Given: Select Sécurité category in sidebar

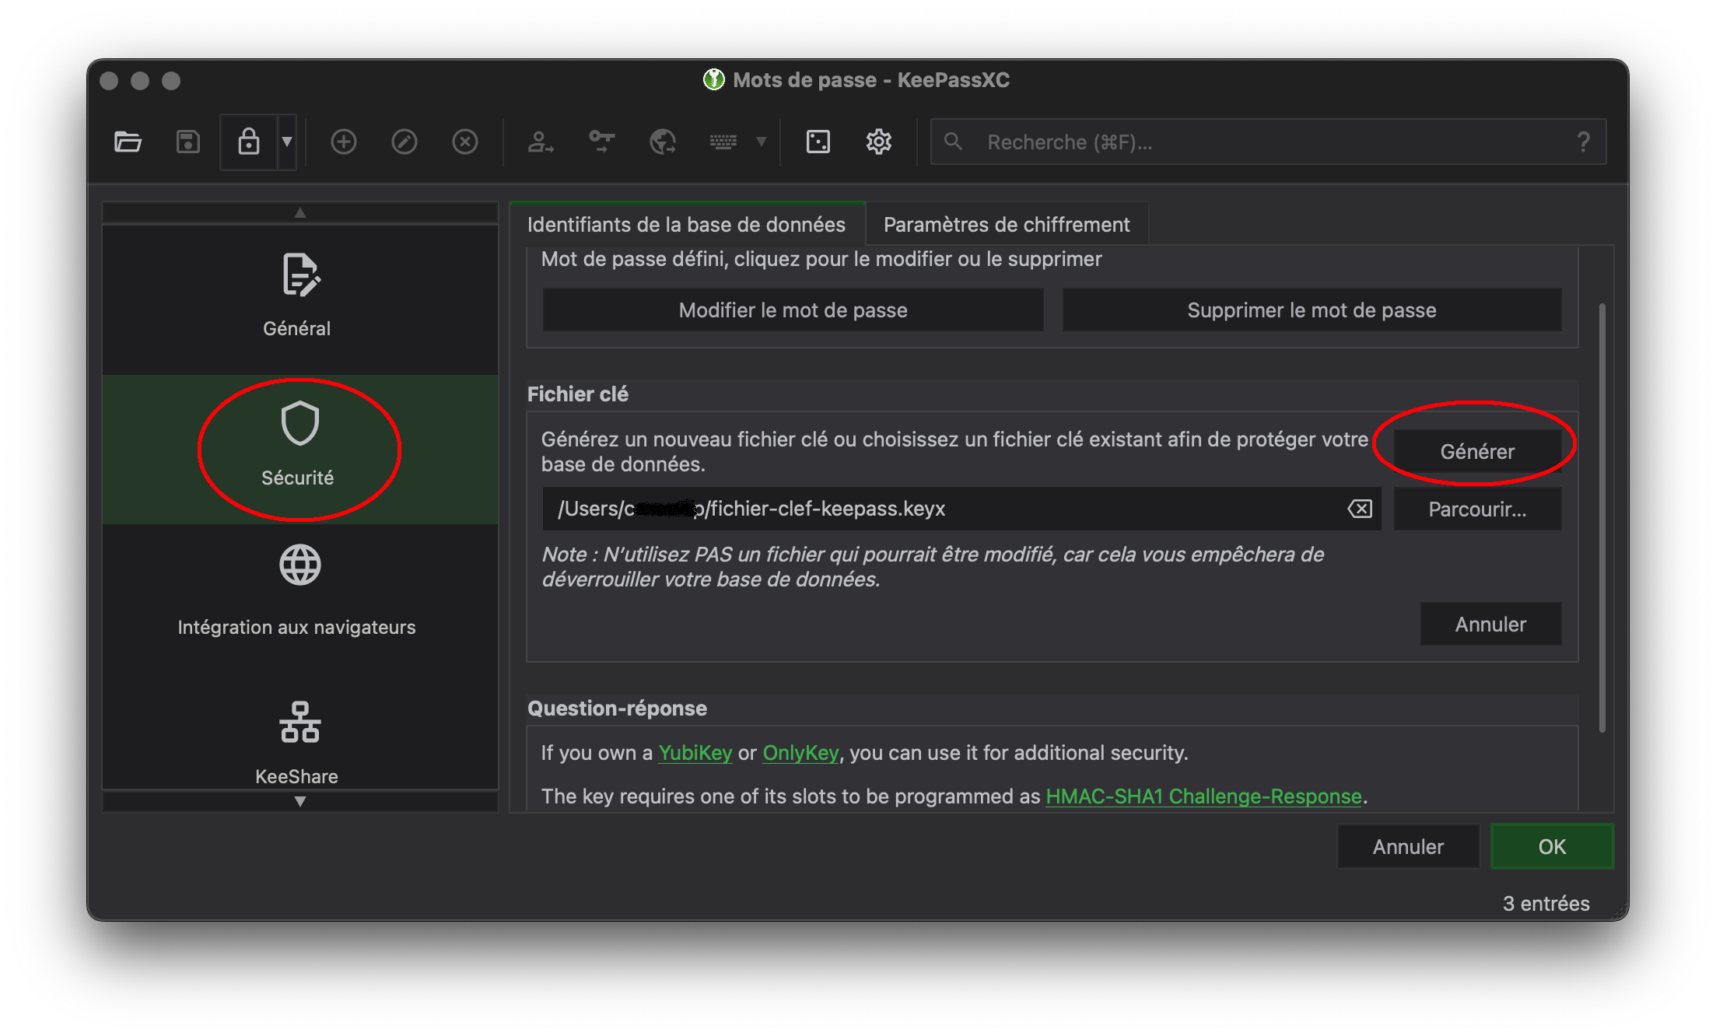Looking at the screenshot, I should point(299,450).
